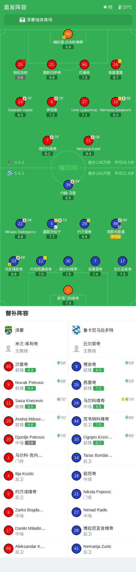View coach 米兰-库利奇 profile
The image size is (136, 572).
click(x=34, y=347)
